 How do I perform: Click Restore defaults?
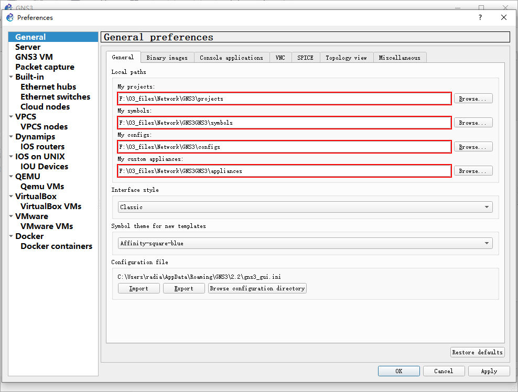[477, 352]
